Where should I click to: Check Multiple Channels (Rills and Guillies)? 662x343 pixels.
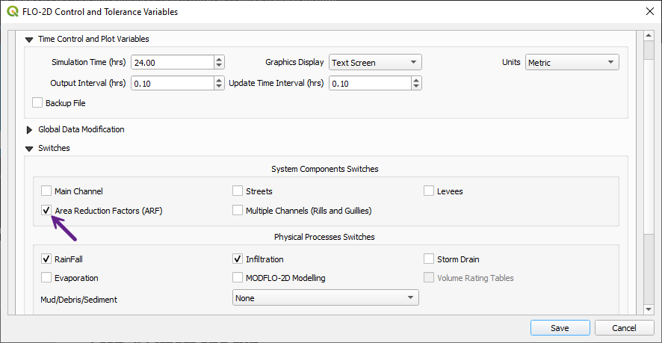click(x=238, y=211)
